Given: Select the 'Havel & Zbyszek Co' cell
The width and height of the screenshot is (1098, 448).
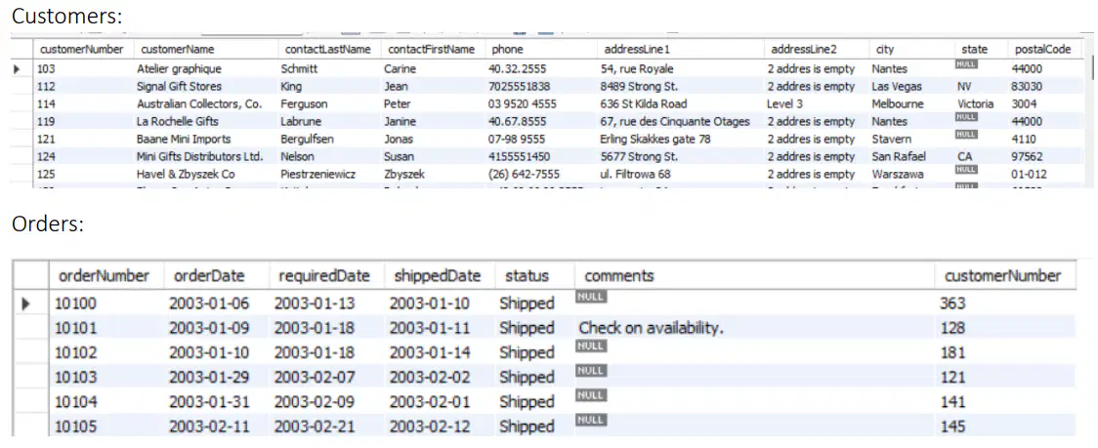Looking at the screenshot, I should coord(186,174).
